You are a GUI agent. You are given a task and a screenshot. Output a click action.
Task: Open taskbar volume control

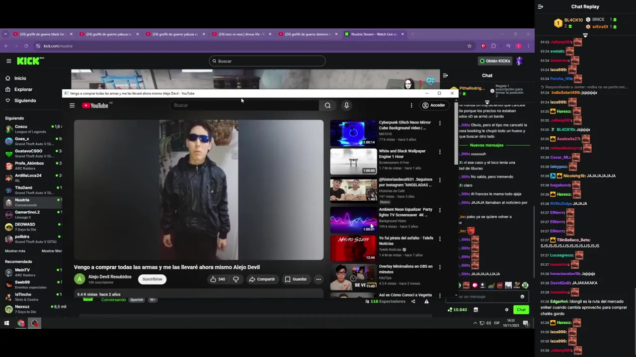488,323
